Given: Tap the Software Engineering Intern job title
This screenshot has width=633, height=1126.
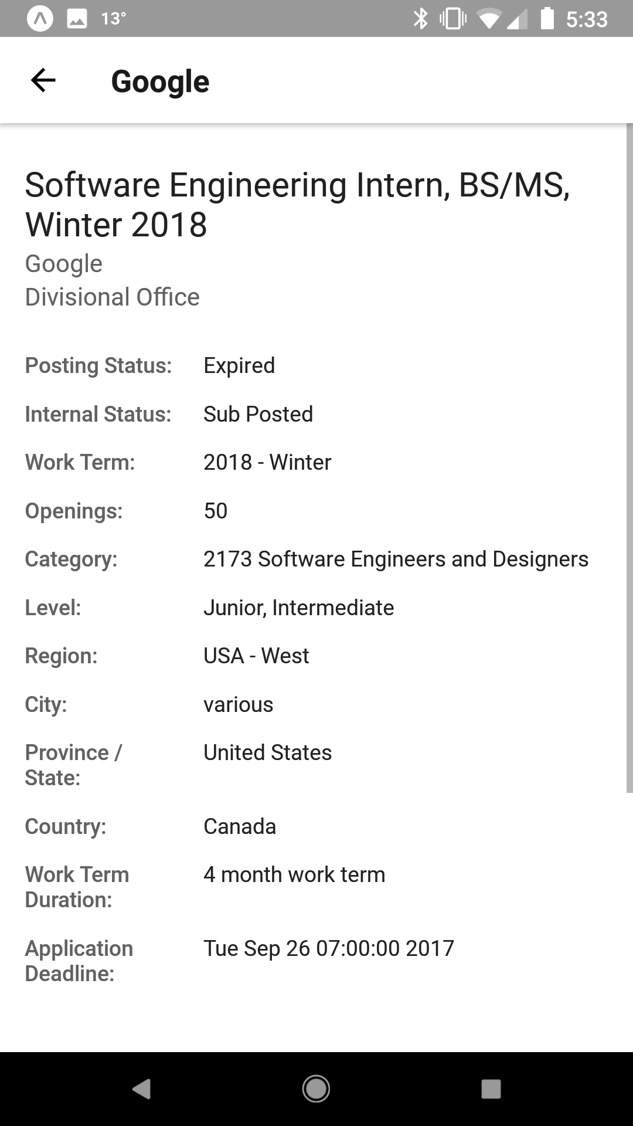Looking at the screenshot, I should pos(297,205).
